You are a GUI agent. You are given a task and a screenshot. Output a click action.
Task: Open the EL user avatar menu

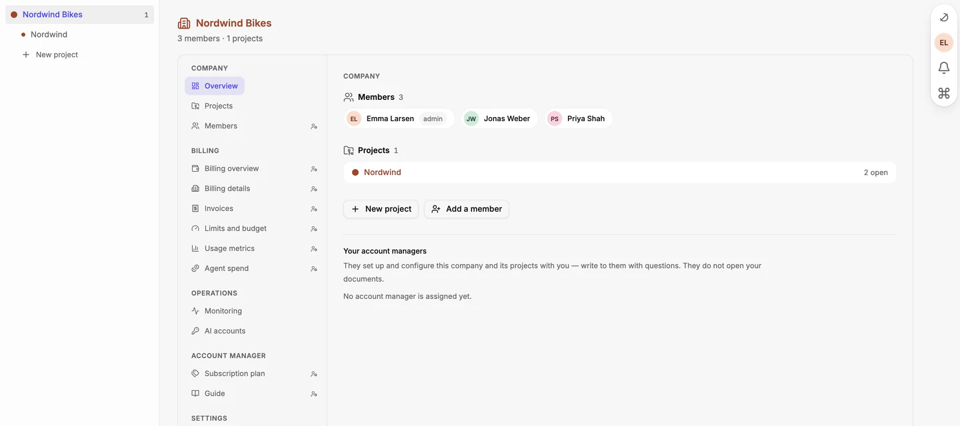944,43
